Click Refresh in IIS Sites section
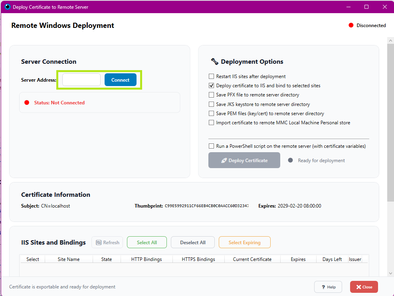 [107, 242]
